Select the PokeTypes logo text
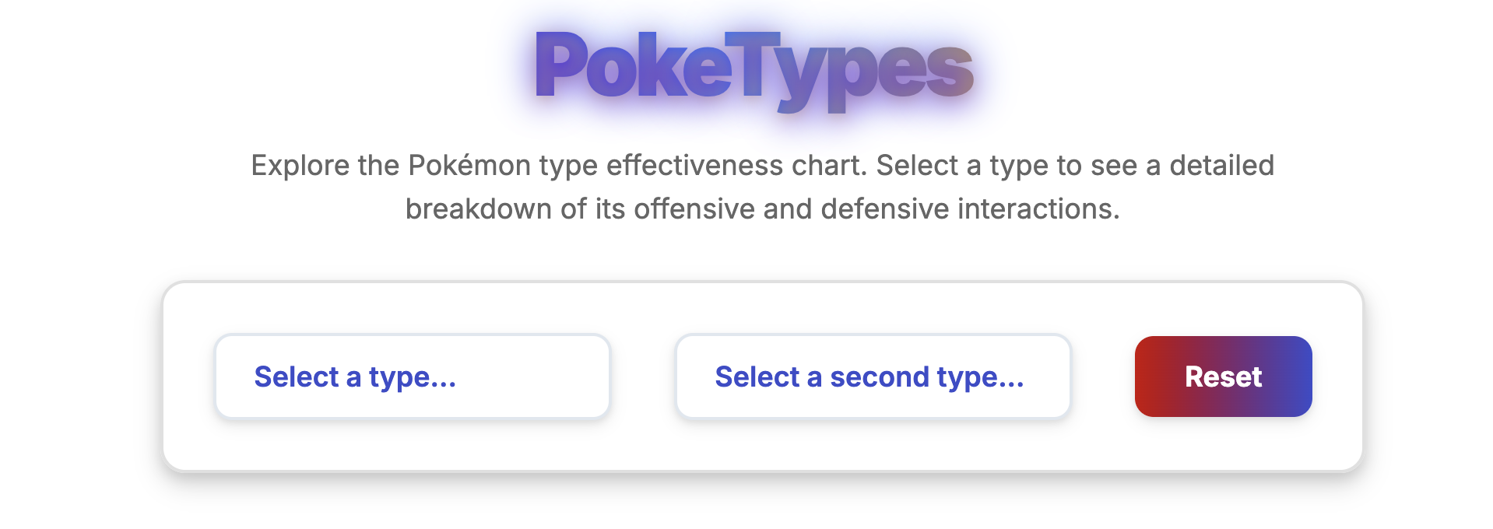 (x=754, y=68)
